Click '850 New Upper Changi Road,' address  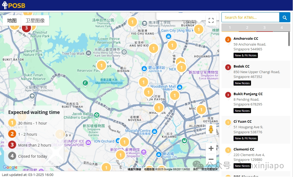pyautogui.click(x=257, y=72)
